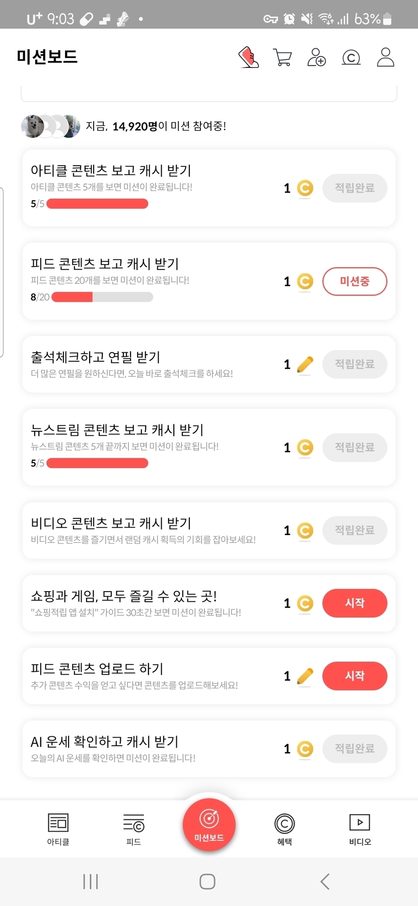Tap the pencil reward icon for 출석체크
418x906 pixels.
point(305,364)
